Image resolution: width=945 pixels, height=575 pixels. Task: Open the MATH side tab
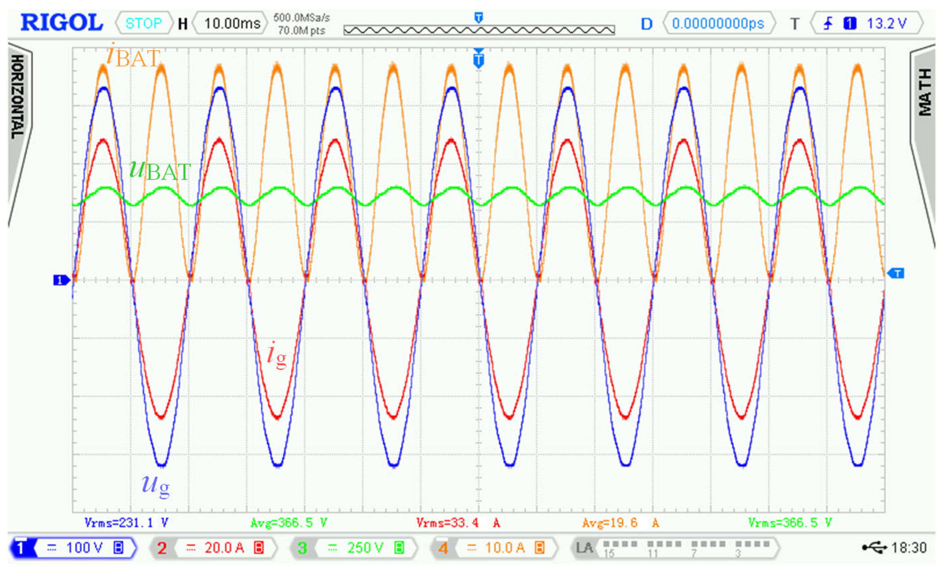(925, 92)
